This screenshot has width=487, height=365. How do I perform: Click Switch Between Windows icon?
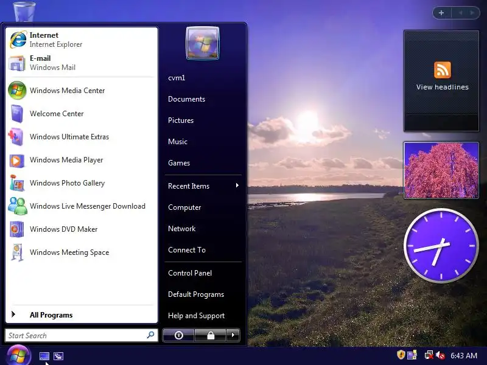point(58,356)
